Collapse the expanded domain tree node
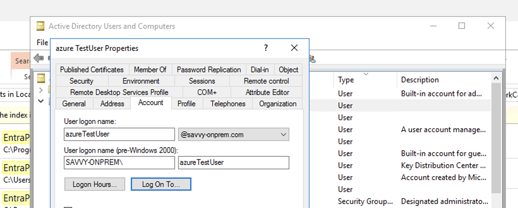Viewport: 518px width, 208px height. pyautogui.click(x=41, y=101)
